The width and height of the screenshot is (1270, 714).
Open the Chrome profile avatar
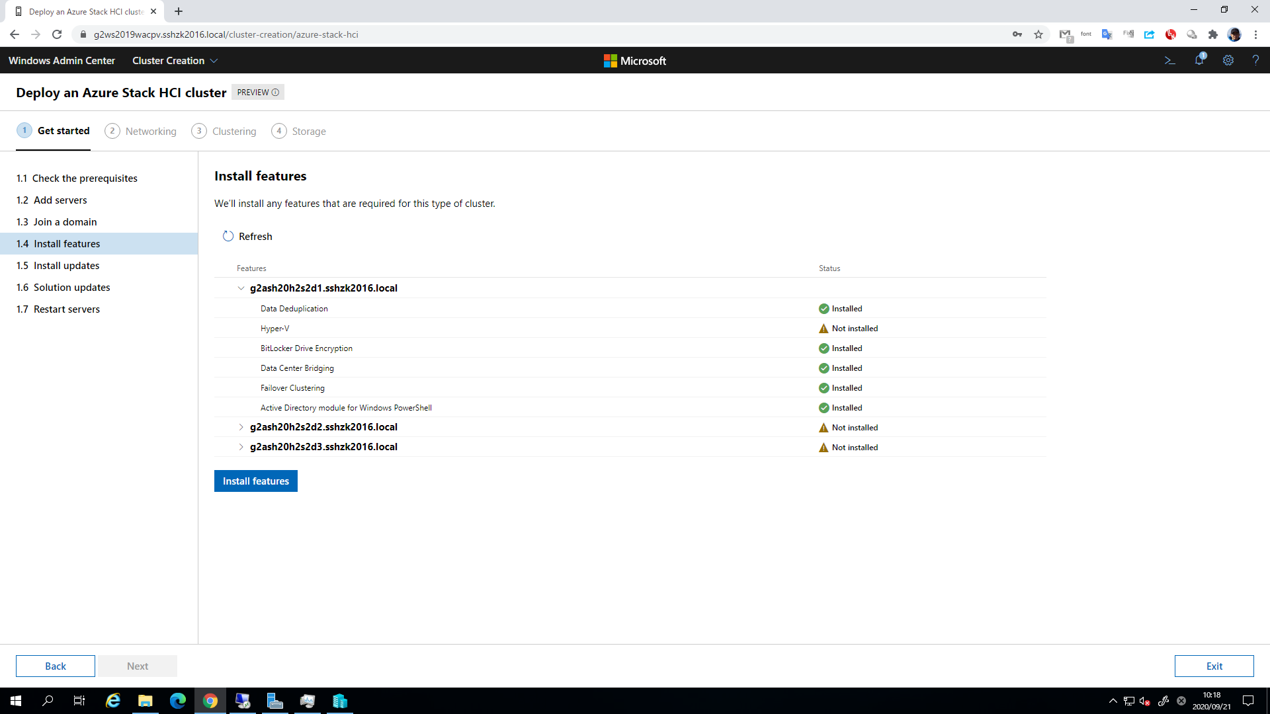click(1236, 34)
